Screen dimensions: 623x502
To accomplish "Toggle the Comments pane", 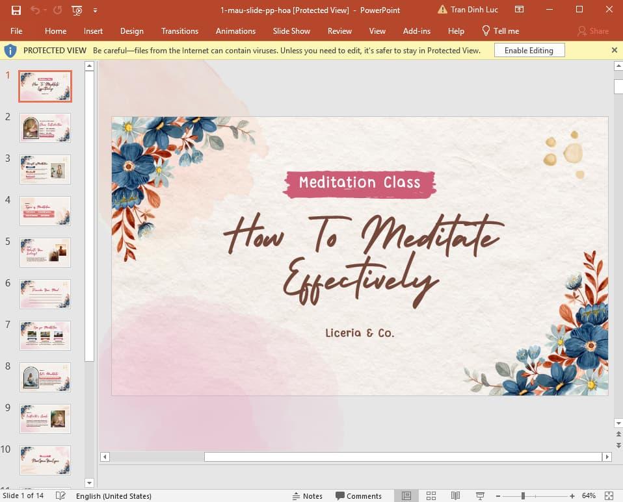I will [x=358, y=496].
